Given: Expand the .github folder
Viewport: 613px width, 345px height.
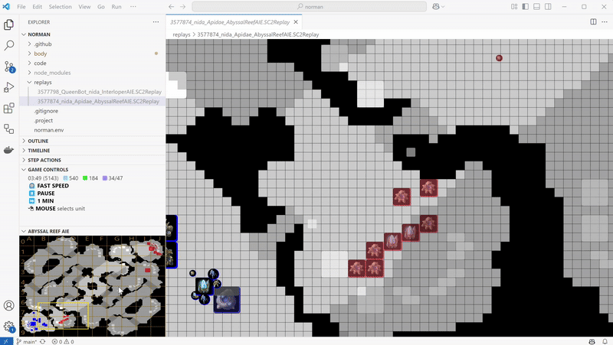Looking at the screenshot, I should click(93, 44).
